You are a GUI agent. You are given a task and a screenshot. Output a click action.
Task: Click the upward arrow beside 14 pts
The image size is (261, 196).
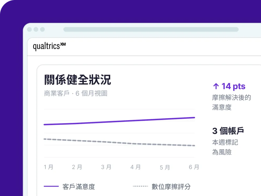coord(216,86)
